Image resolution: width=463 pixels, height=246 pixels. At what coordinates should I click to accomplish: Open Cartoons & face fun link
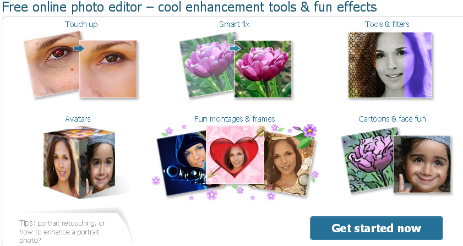tap(392, 119)
